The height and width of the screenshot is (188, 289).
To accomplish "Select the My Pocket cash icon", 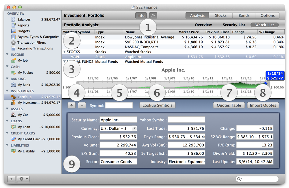I will pos(13,73).
